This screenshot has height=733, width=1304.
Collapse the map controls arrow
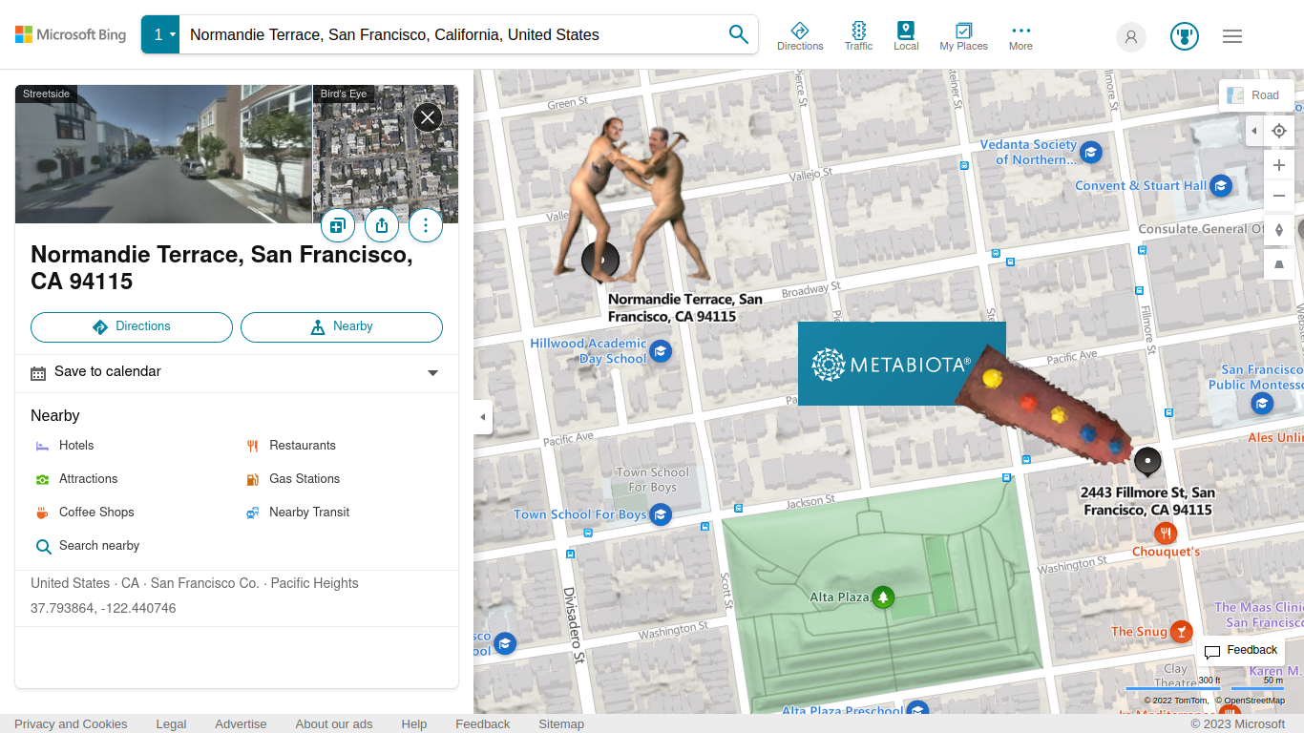(x=1254, y=131)
